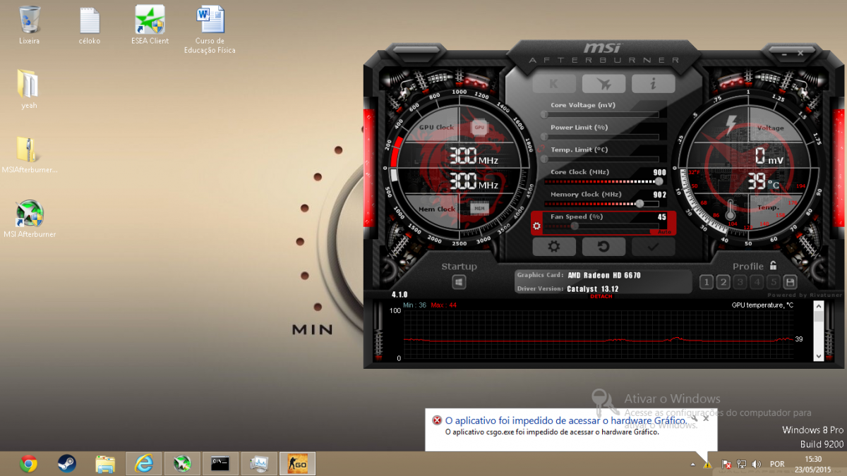Open the network tray icon
The width and height of the screenshot is (847, 476).
coord(742,464)
